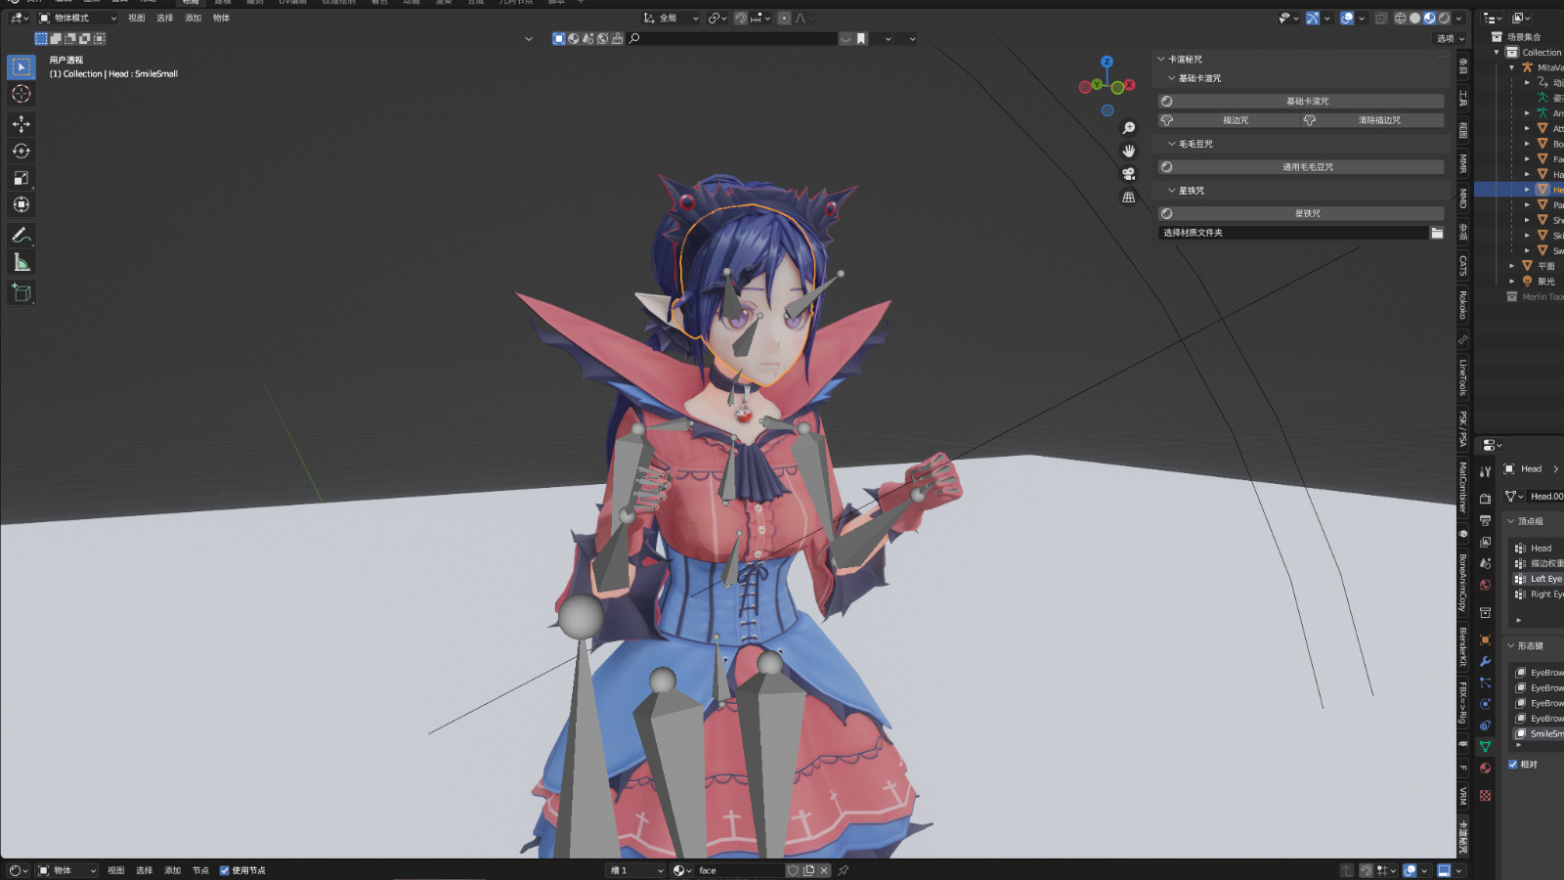Toggle the 使用节点 checkbox

[225, 870]
